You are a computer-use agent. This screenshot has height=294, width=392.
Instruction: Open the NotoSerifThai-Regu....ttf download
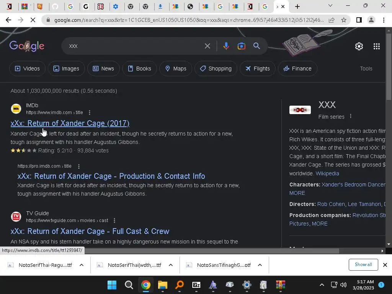pyautogui.click(x=40, y=265)
